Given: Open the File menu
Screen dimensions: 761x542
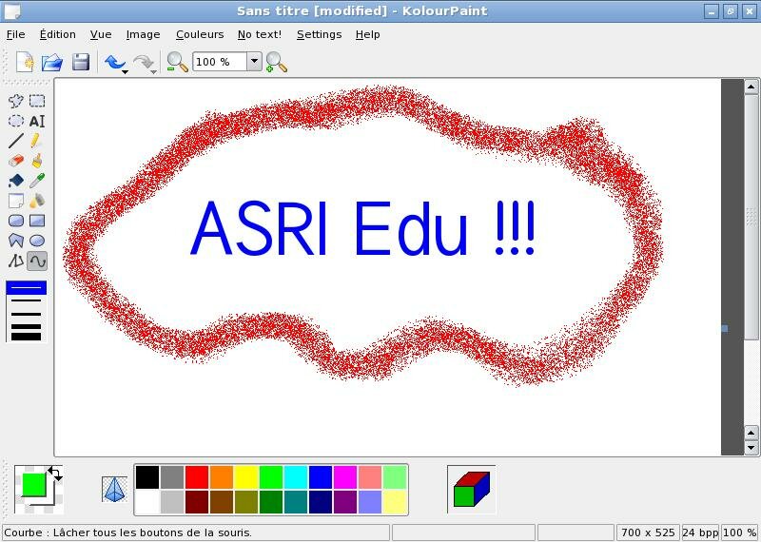Looking at the screenshot, I should pyautogui.click(x=15, y=34).
